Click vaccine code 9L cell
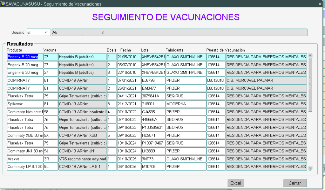This screenshot has width=325, height=190. tap(51, 166)
